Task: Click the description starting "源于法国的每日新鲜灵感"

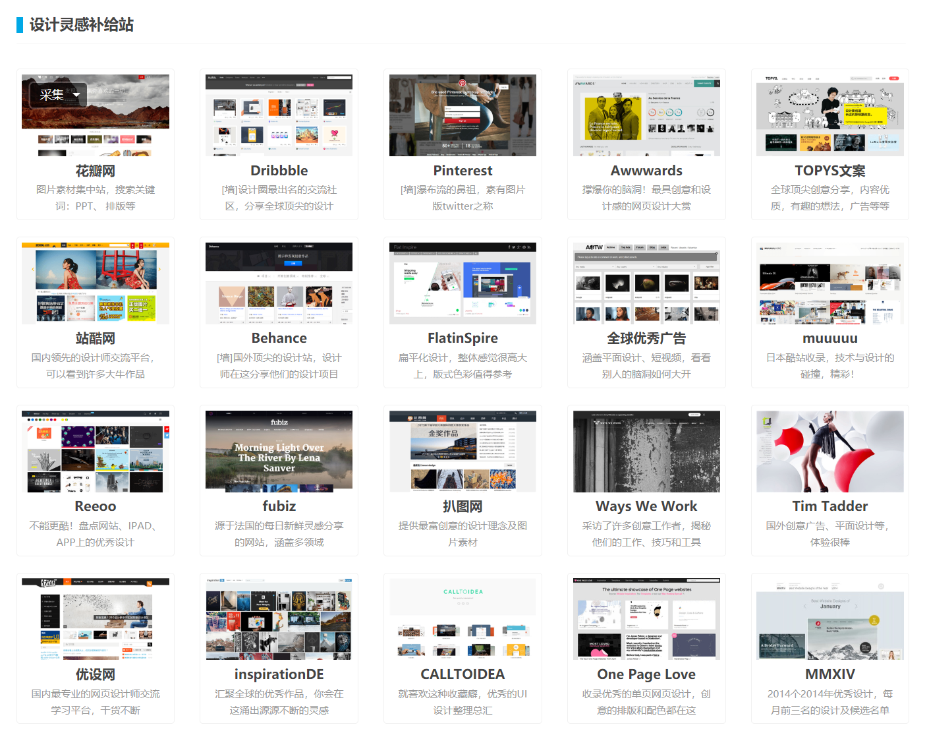Action: [x=279, y=534]
